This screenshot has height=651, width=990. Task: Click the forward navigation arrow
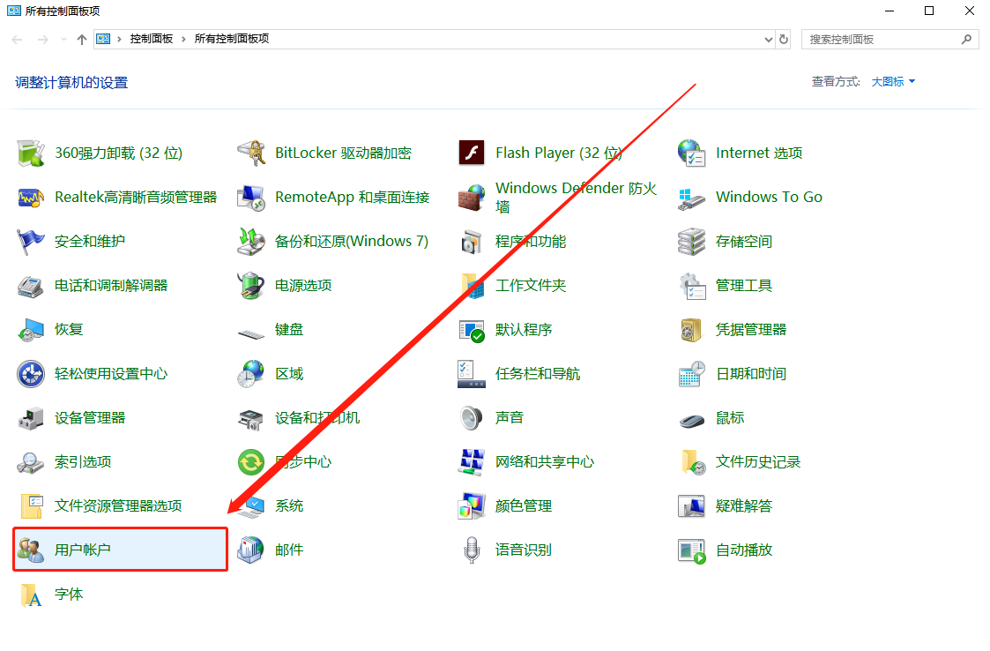tap(43, 39)
